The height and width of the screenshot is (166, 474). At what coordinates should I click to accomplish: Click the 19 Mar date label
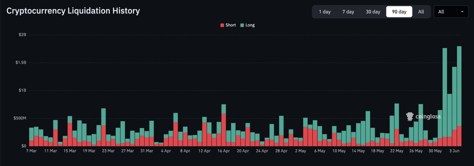pos(90,151)
